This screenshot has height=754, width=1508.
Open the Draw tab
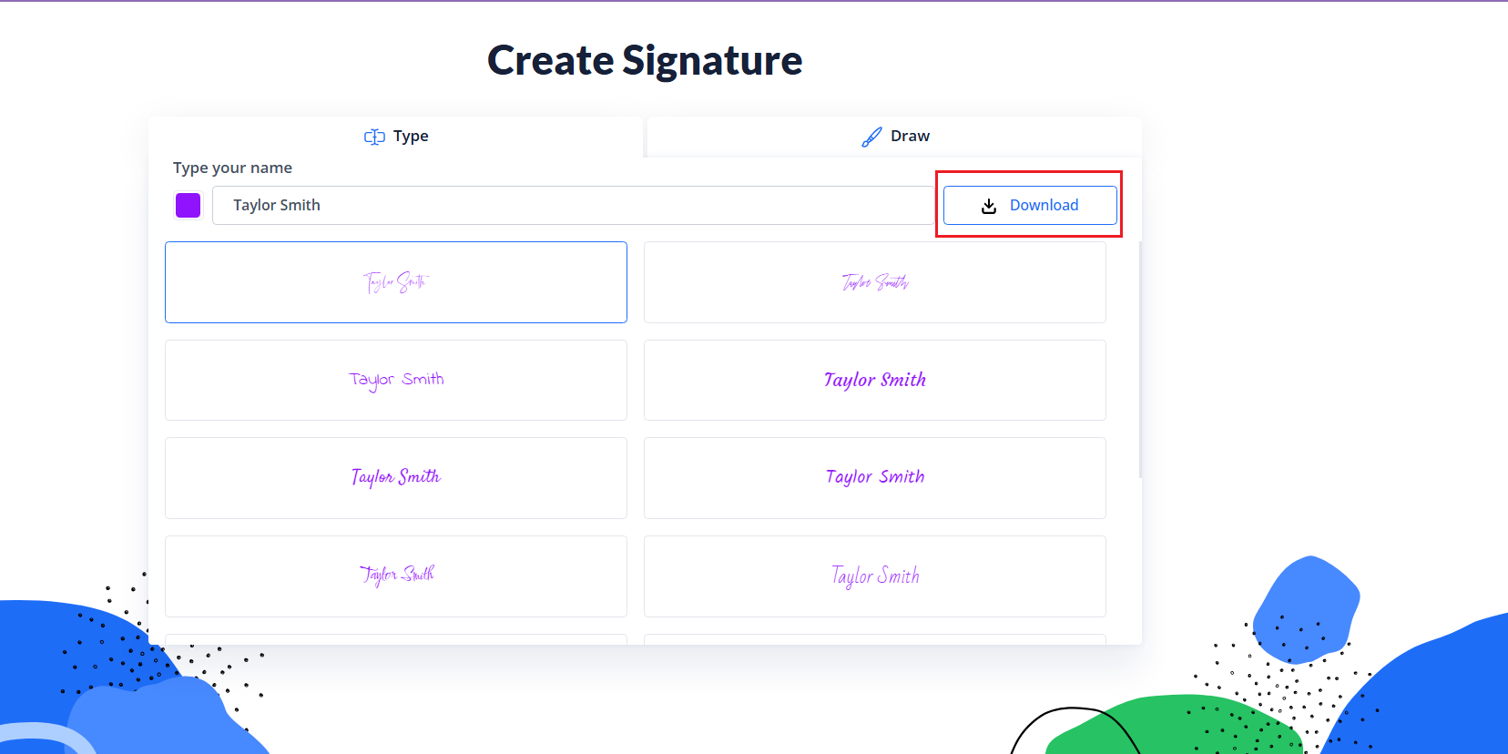894,137
